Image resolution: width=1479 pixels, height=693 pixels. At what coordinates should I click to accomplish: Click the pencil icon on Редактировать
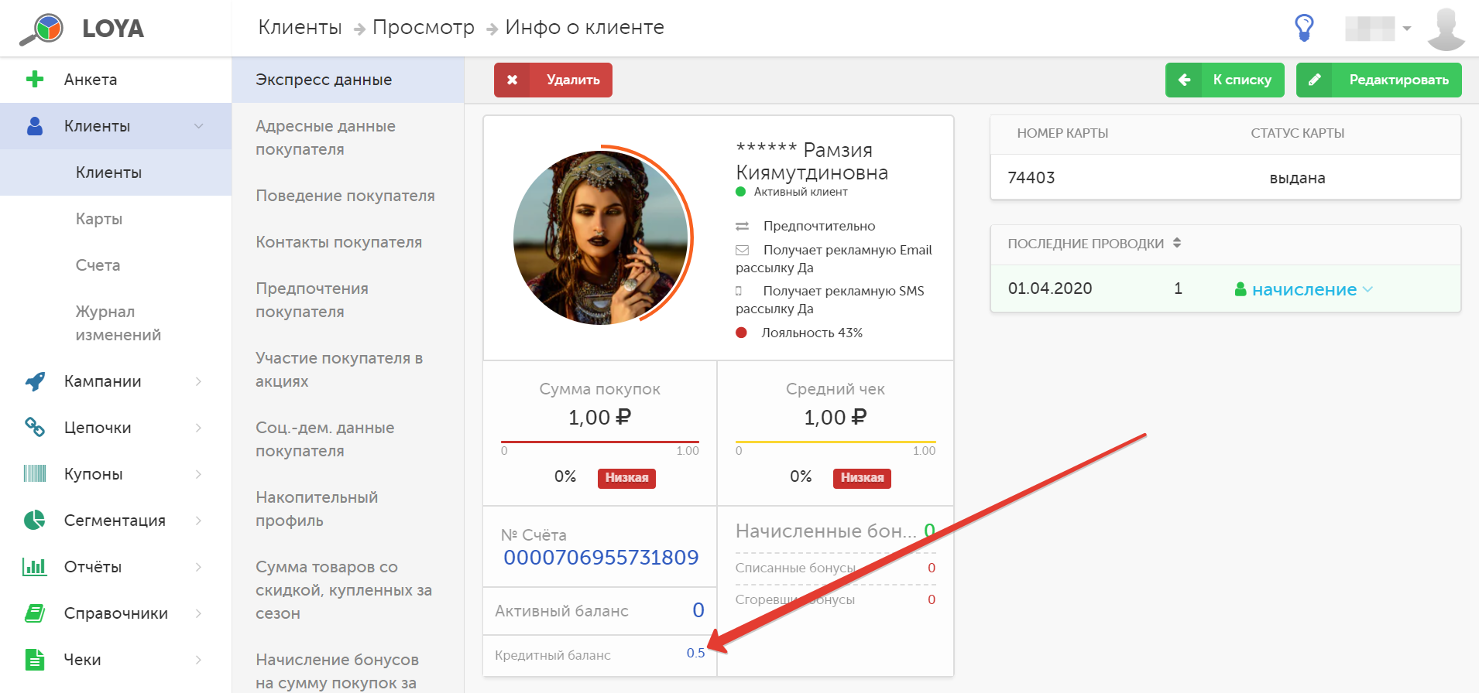(1314, 80)
